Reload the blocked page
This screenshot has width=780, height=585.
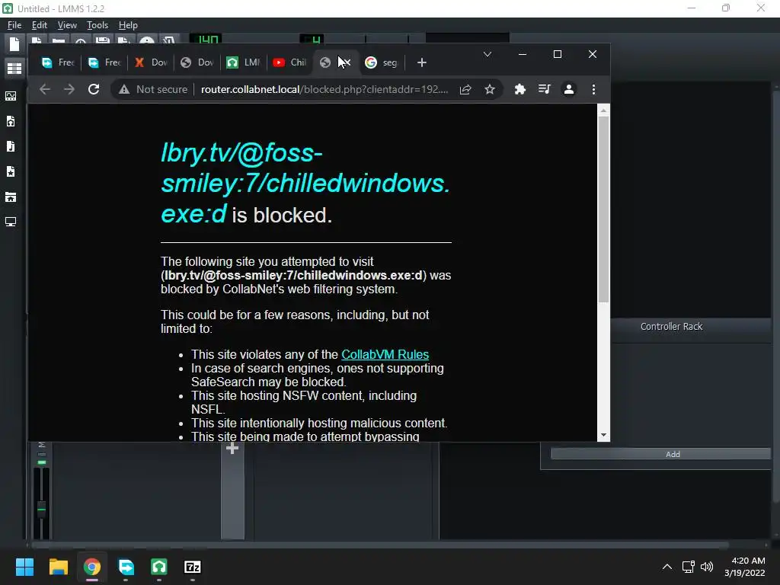tap(94, 89)
